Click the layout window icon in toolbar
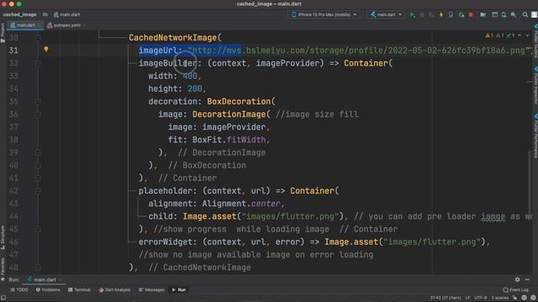This screenshot has width=538, height=302. [494, 15]
